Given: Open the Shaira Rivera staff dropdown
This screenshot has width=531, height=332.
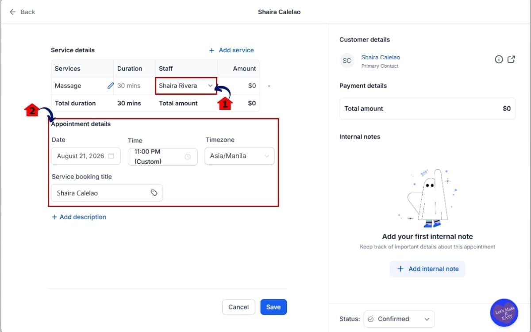Looking at the screenshot, I should coord(186,86).
